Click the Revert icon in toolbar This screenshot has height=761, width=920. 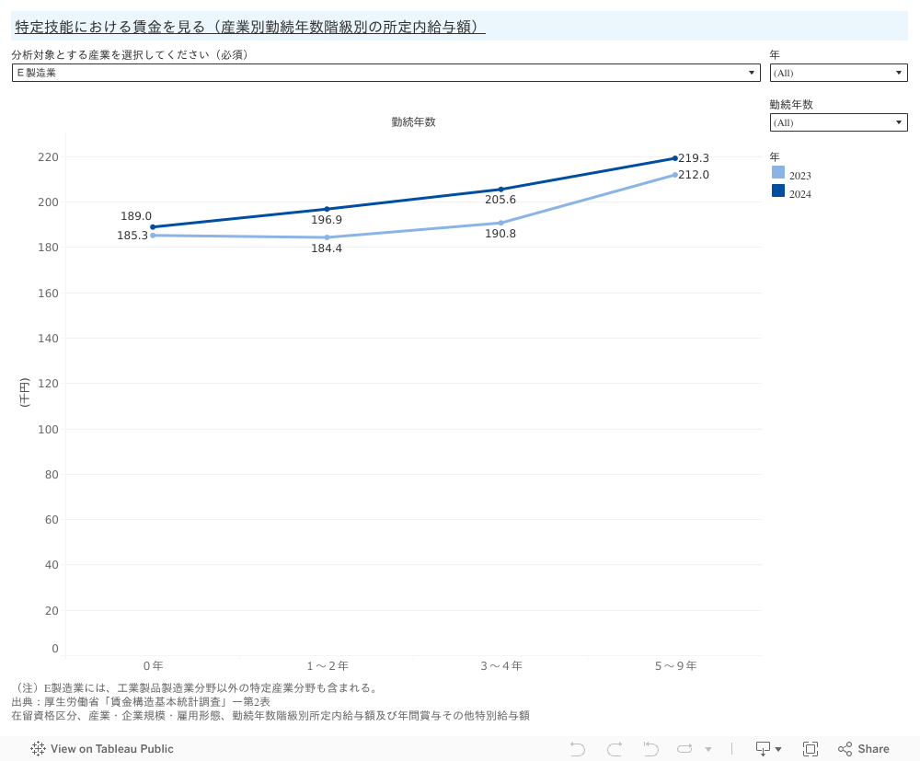coord(650,748)
